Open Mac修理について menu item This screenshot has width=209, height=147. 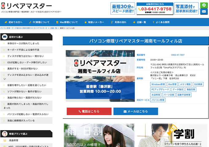tap(67, 22)
